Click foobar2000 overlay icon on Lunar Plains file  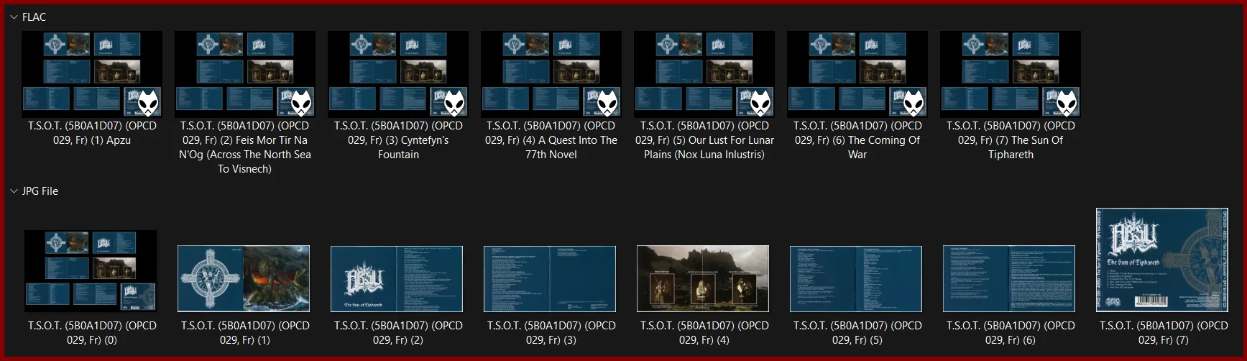pos(760,104)
